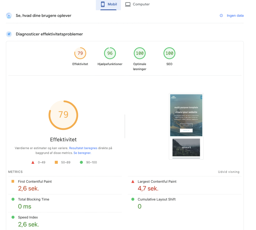This screenshot has width=256, height=230.
Task: Click the Effektivitet label under the small gauge
Action: pos(80,64)
